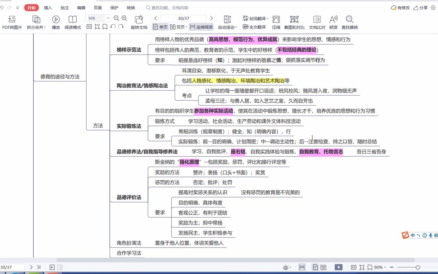Click the horizontal scrollbar
This screenshot has width=438, height=274.
click(x=236, y=260)
